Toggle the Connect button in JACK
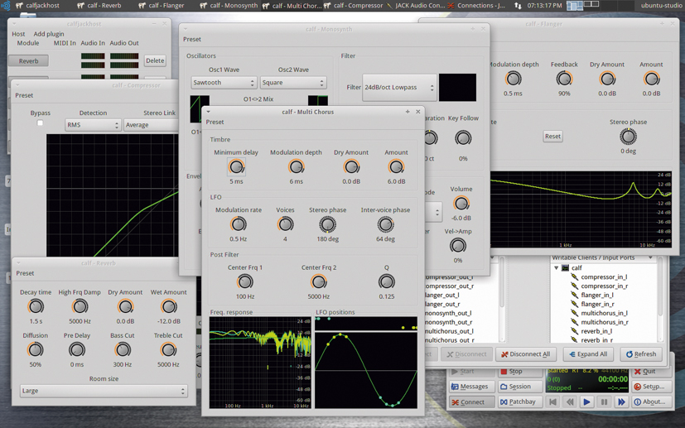685x428 pixels. coord(471,402)
